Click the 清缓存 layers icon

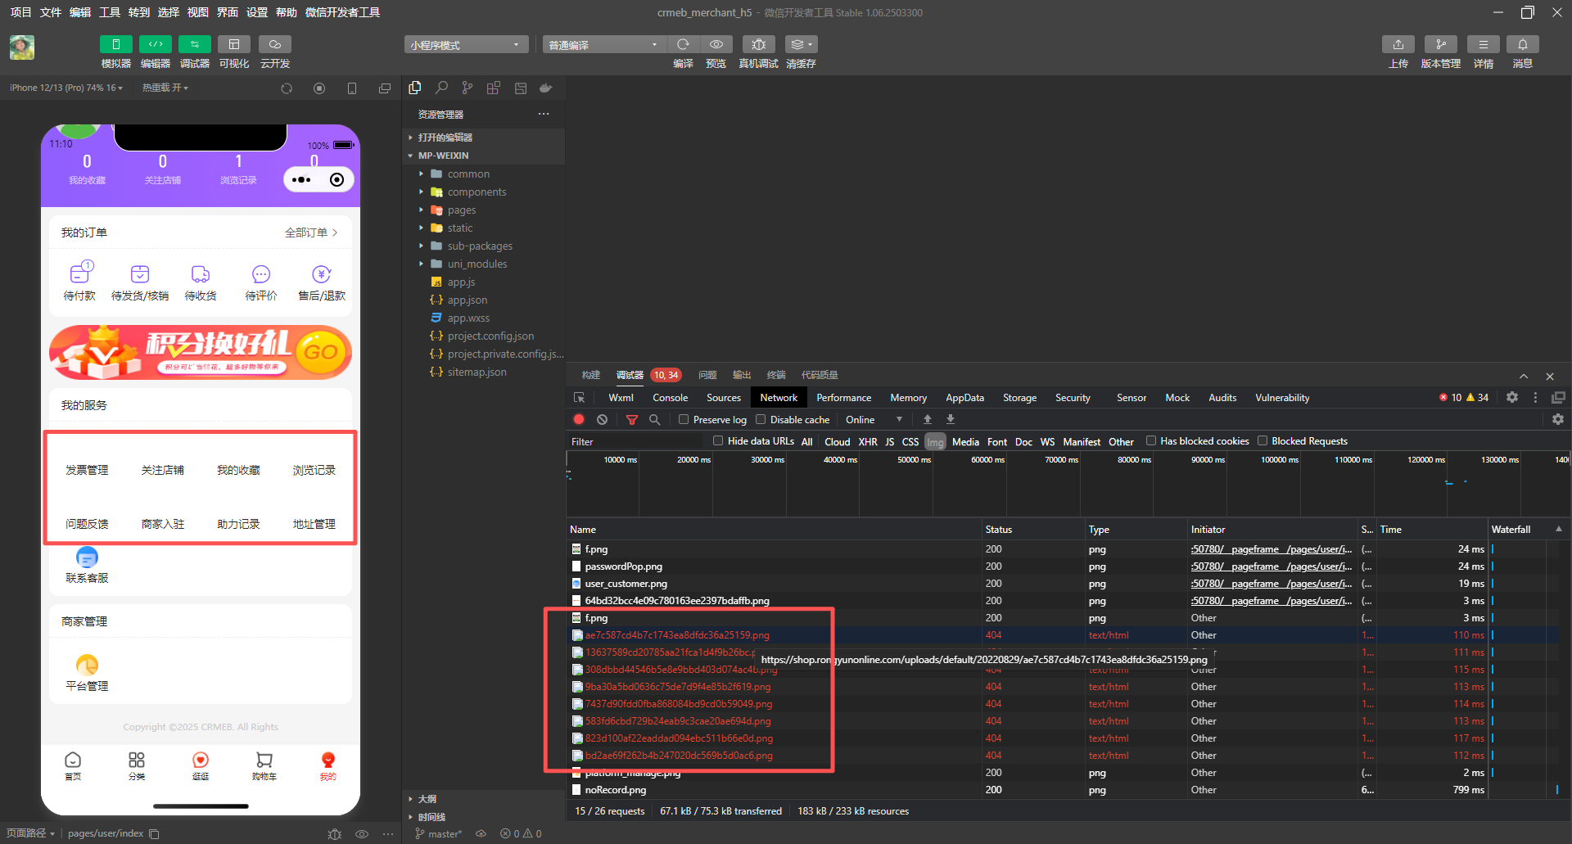tap(800, 44)
